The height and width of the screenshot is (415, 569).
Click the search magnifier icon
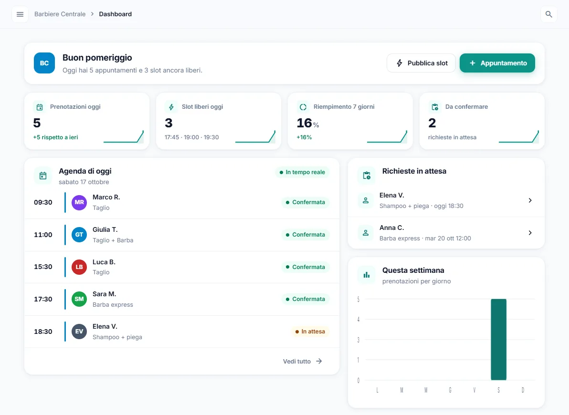click(548, 14)
